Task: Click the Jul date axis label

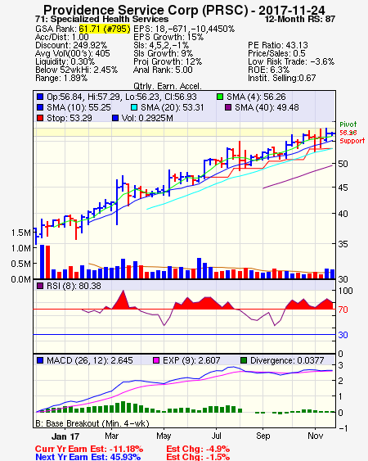Action: (217, 436)
